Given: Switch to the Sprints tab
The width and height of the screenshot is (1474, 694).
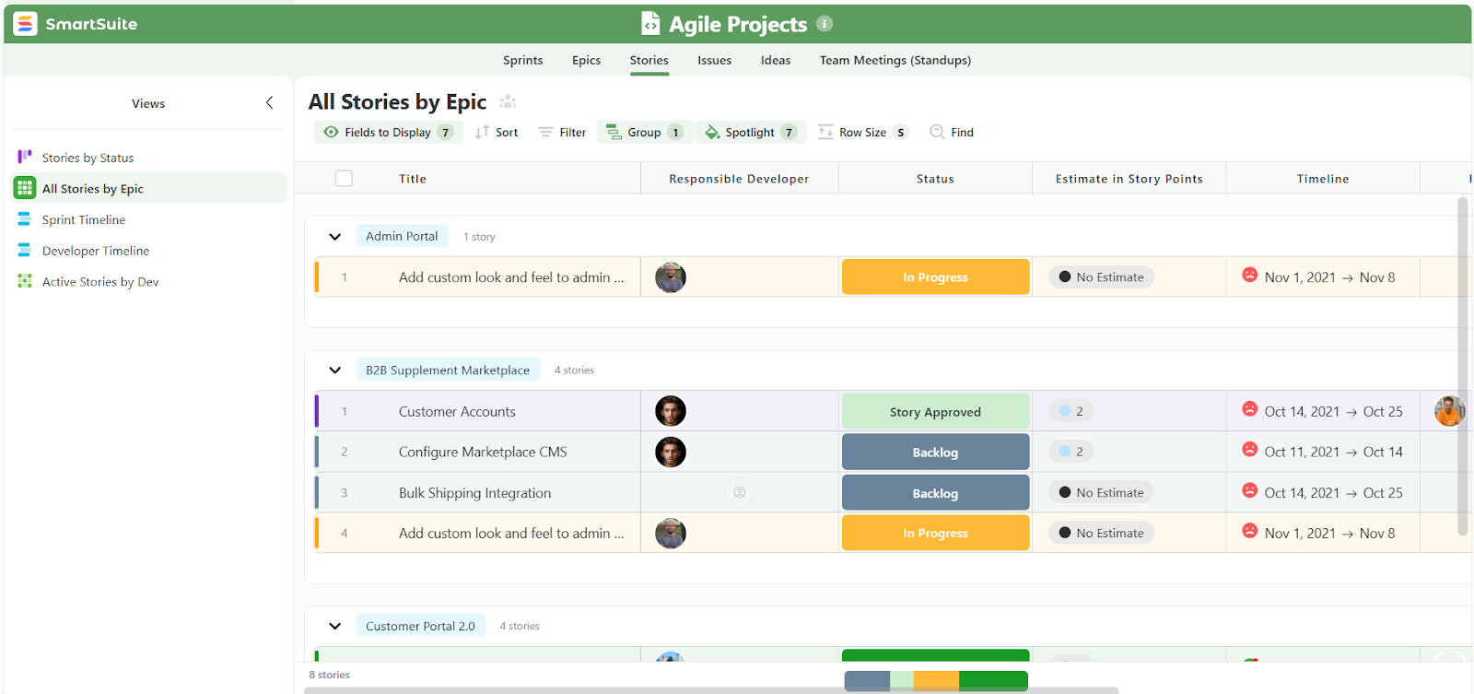Looking at the screenshot, I should pos(522,60).
